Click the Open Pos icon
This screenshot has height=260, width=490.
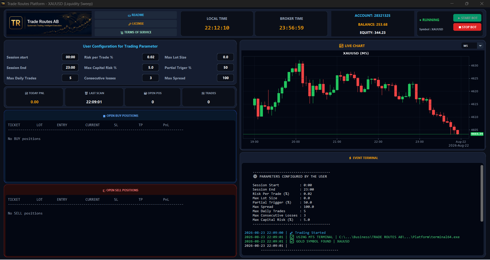[145, 93]
